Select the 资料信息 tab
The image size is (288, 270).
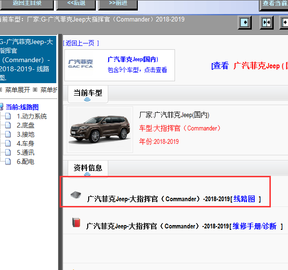pos(88,169)
